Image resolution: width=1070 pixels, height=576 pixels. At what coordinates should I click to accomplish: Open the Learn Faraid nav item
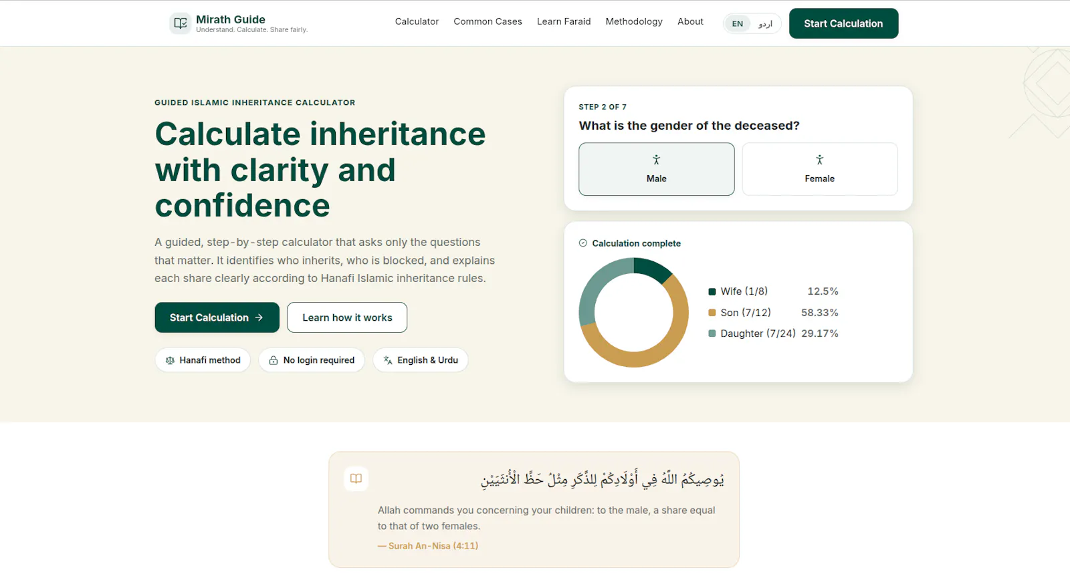tap(564, 21)
